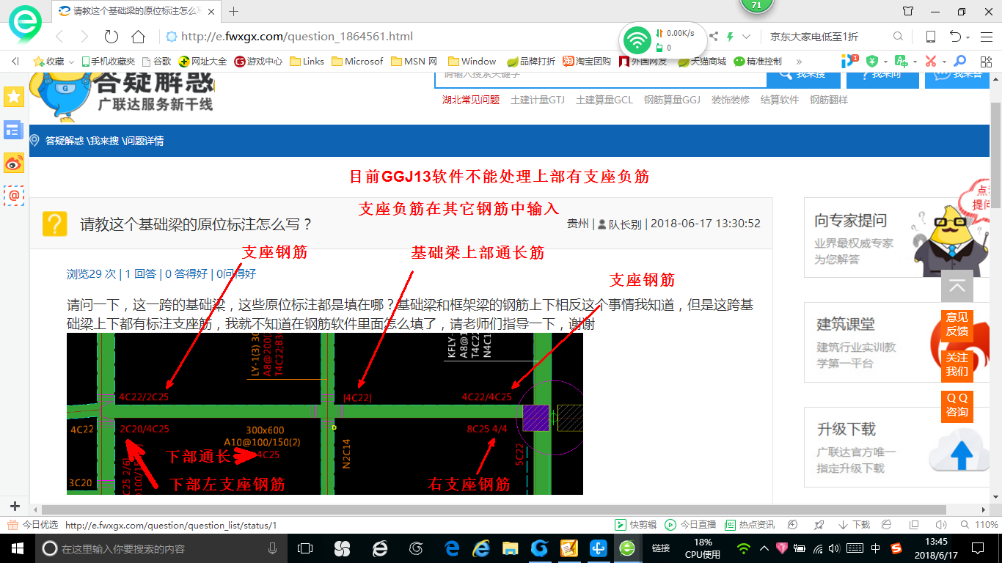1002x563 pixels.
Task: Go back with the back arrow
Action: click(59, 37)
